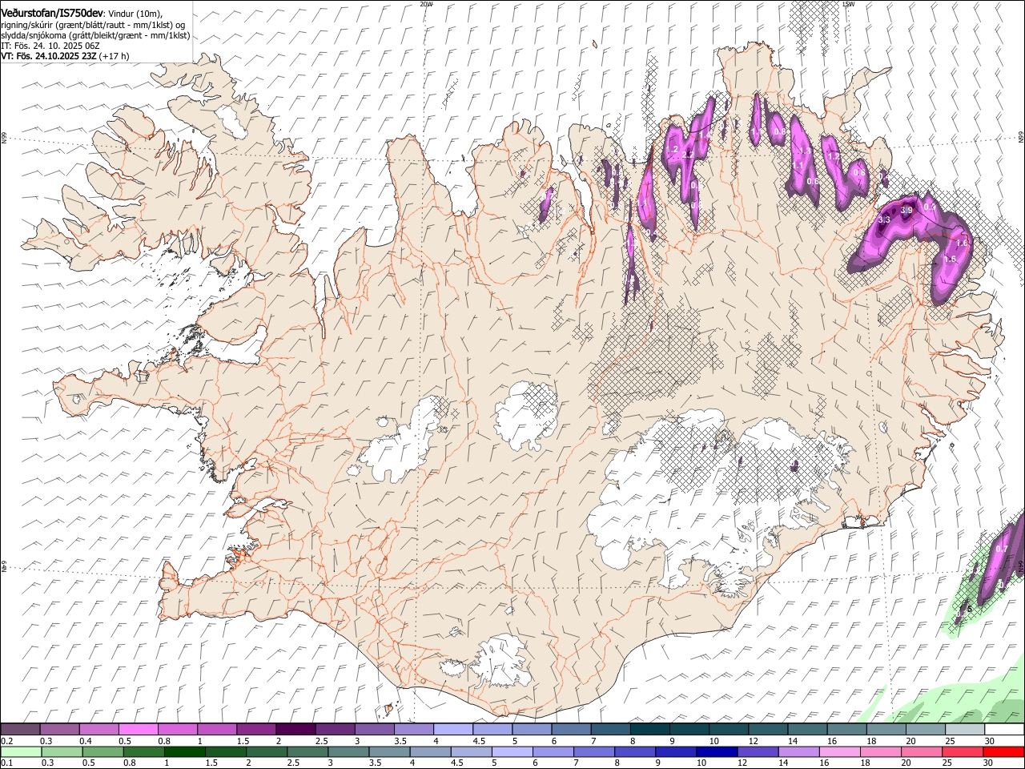Select the 'Vindur (10m)' header text

click(135, 13)
